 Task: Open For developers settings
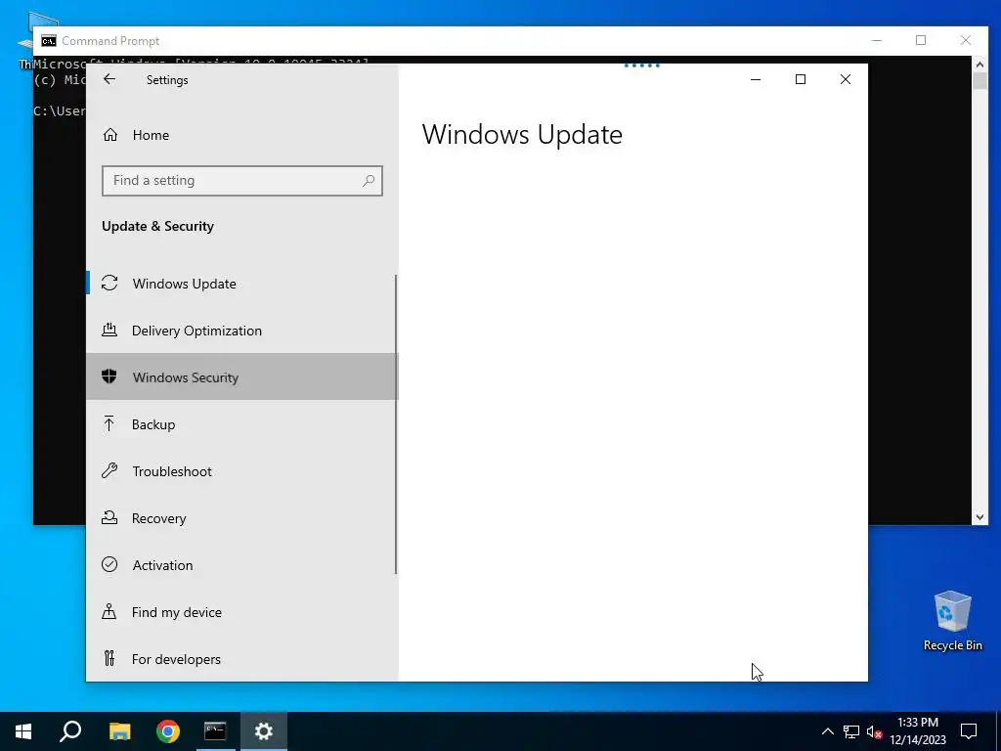pyautogui.click(x=242, y=659)
